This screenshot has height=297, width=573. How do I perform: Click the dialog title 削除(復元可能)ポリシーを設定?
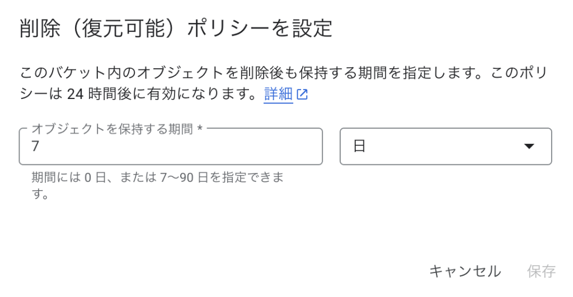tap(176, 28)
